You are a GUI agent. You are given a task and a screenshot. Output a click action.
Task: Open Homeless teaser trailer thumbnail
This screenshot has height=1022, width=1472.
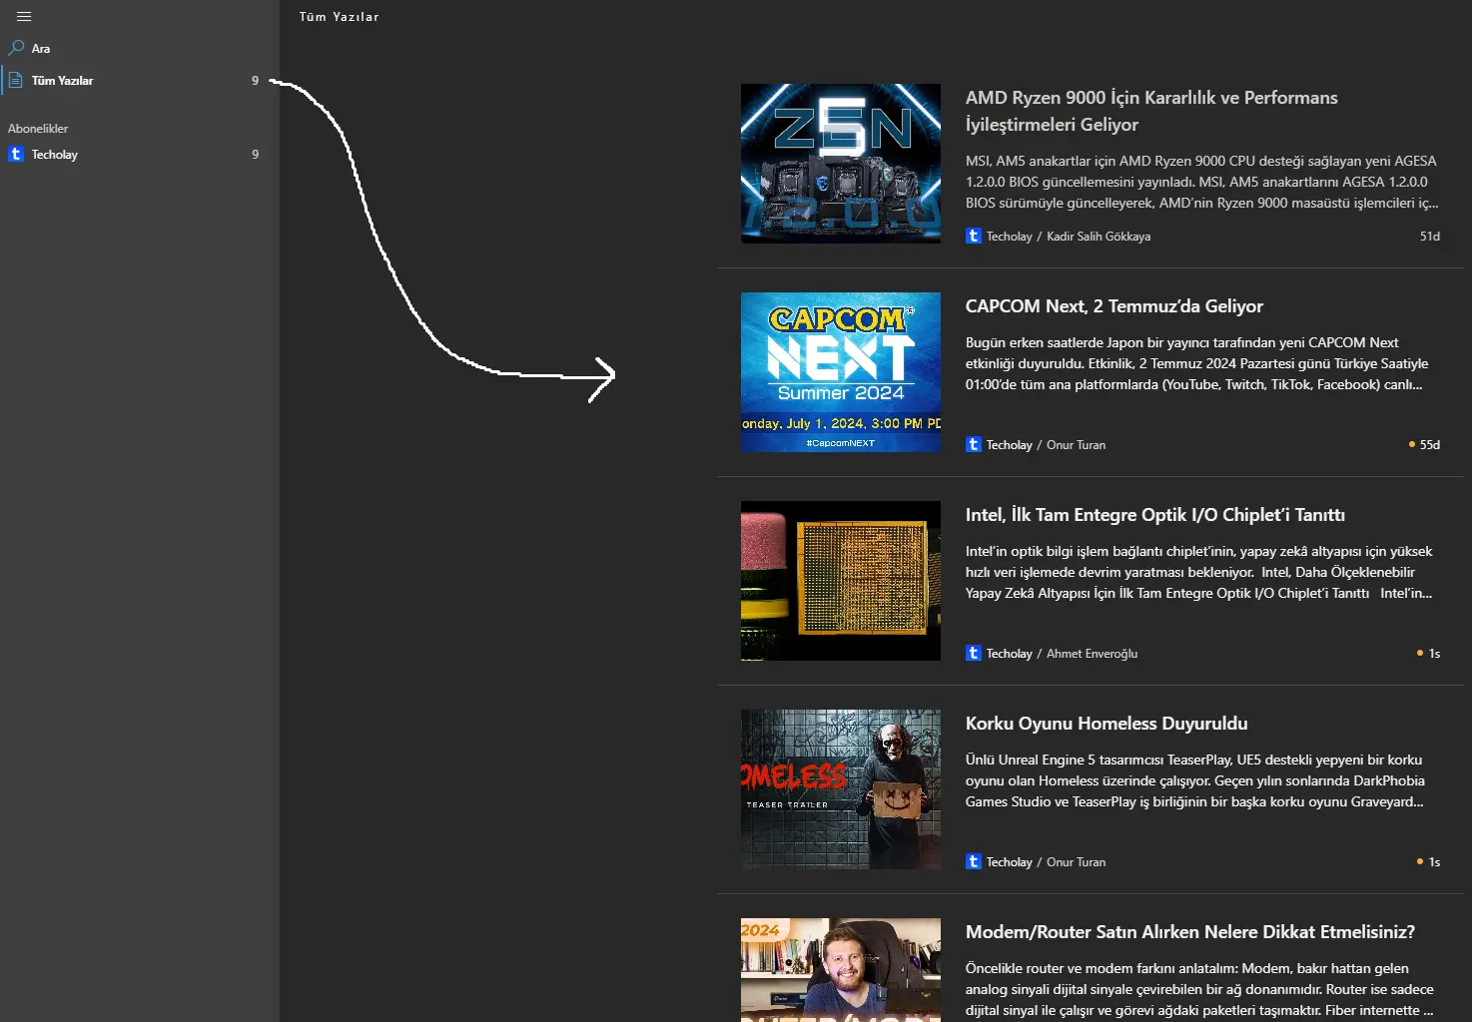pos(841,789)
